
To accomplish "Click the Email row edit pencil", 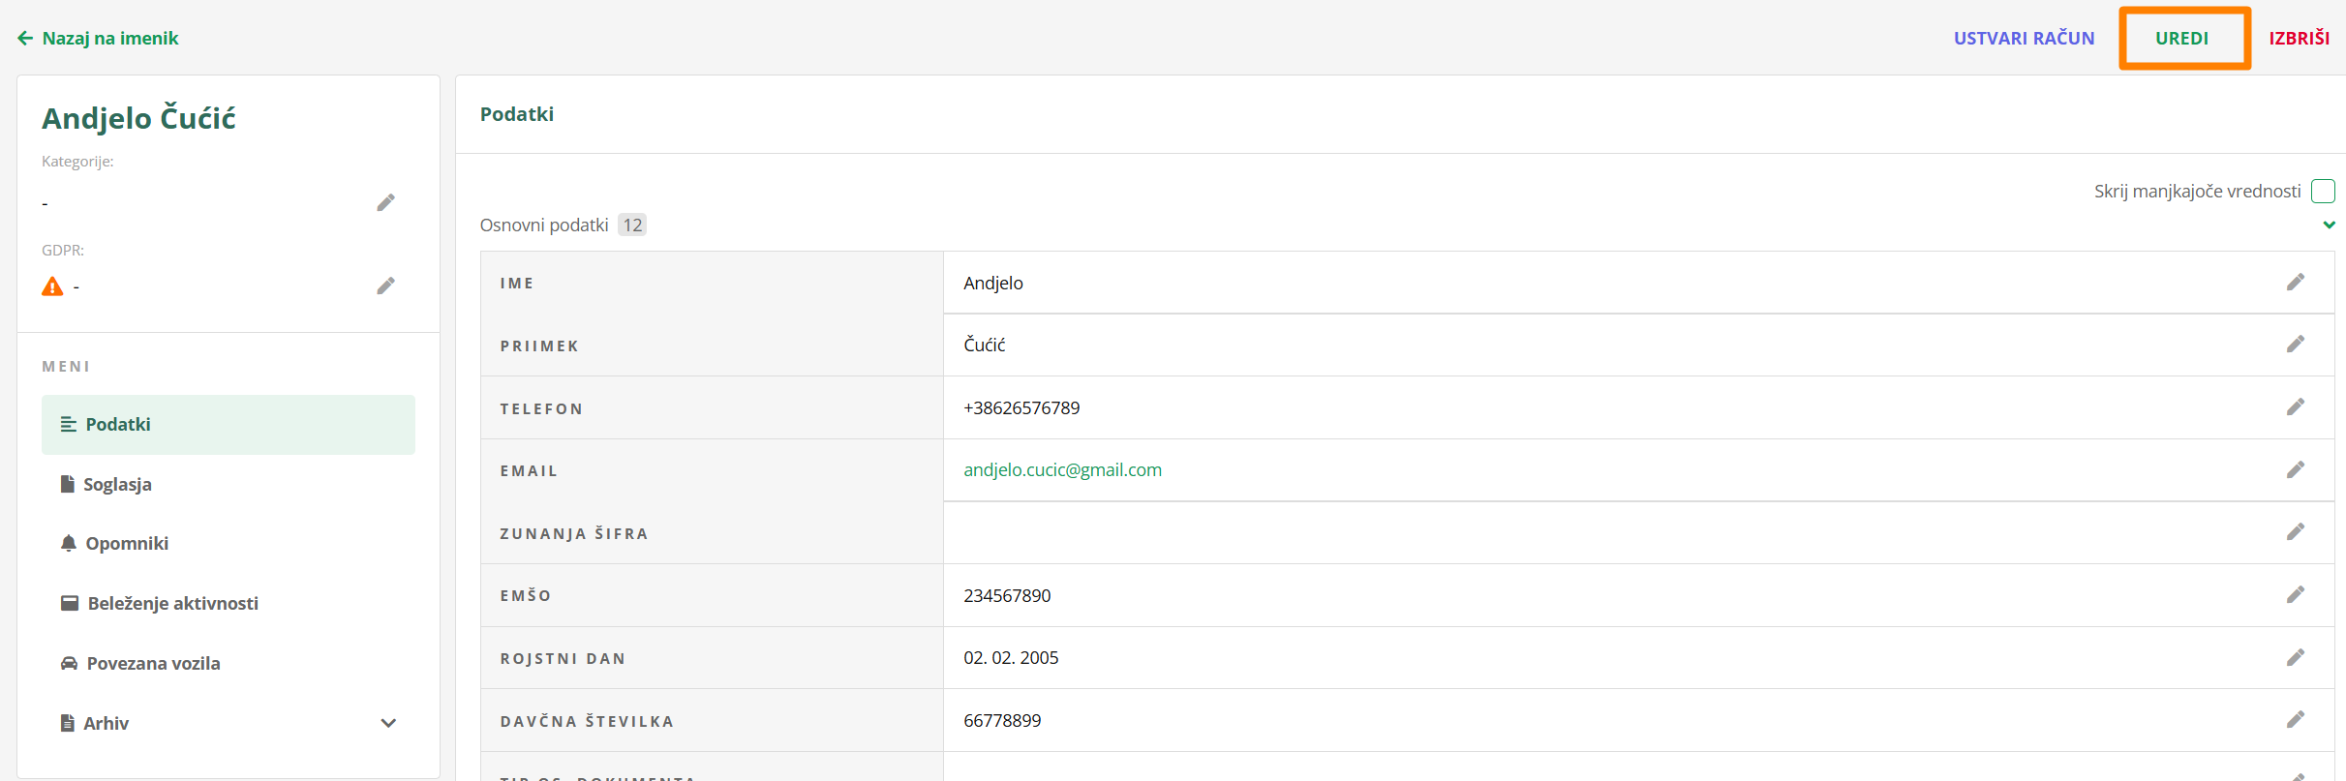I will click(x=2295, y=470).
